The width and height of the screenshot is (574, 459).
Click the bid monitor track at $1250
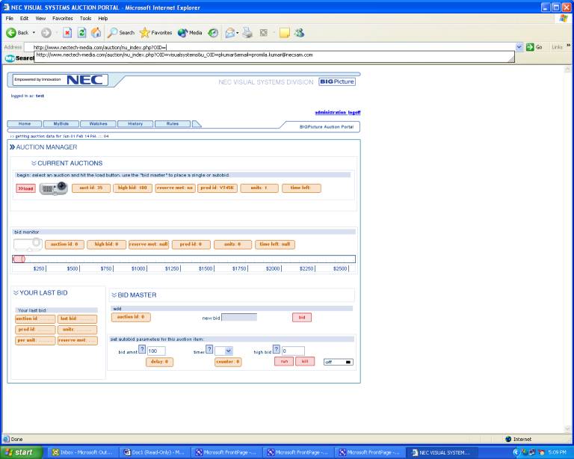(180, 259)
